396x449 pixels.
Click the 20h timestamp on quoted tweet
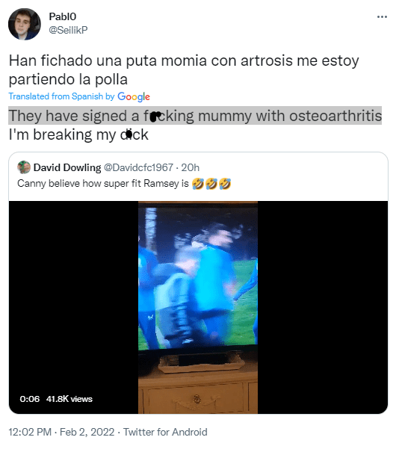(x=190, y=167)
